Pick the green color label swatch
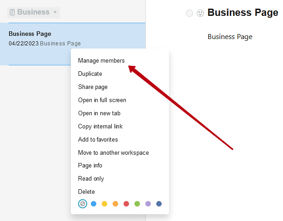Screen dimensions: 283x221 pyautogui.click(x=137, y=204)
